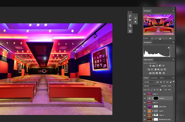The image size is (185, 122).
Task: Open the Kind filter dropdown
Action: click(149, 82)
